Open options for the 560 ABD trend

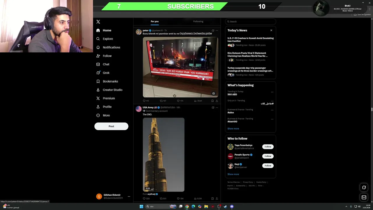272,92
